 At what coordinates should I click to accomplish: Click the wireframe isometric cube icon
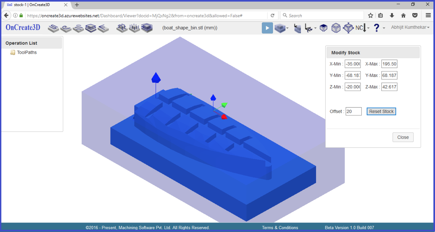(336, 28)
